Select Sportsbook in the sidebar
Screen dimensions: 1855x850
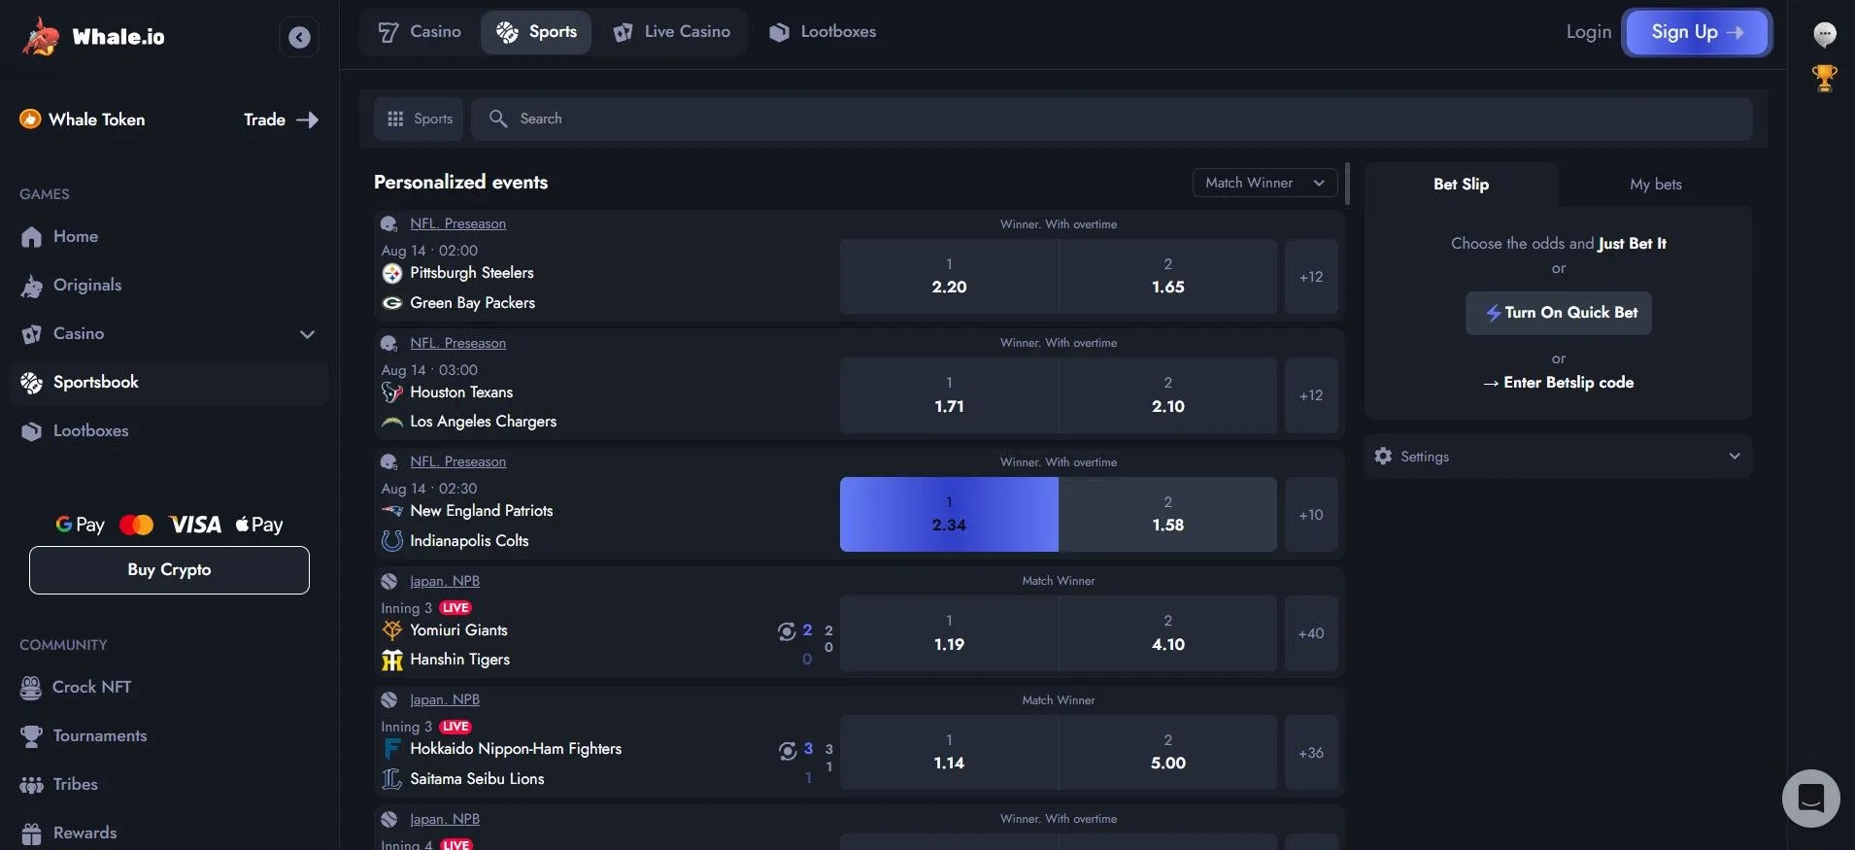tap(169, 383)
